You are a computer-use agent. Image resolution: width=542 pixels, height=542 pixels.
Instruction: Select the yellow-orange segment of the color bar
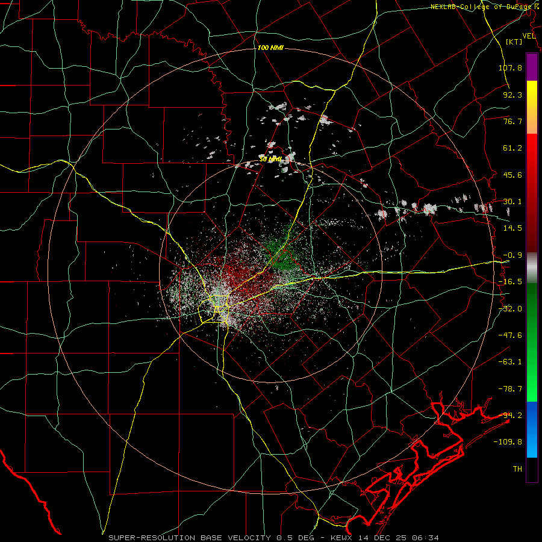(532, 108)
